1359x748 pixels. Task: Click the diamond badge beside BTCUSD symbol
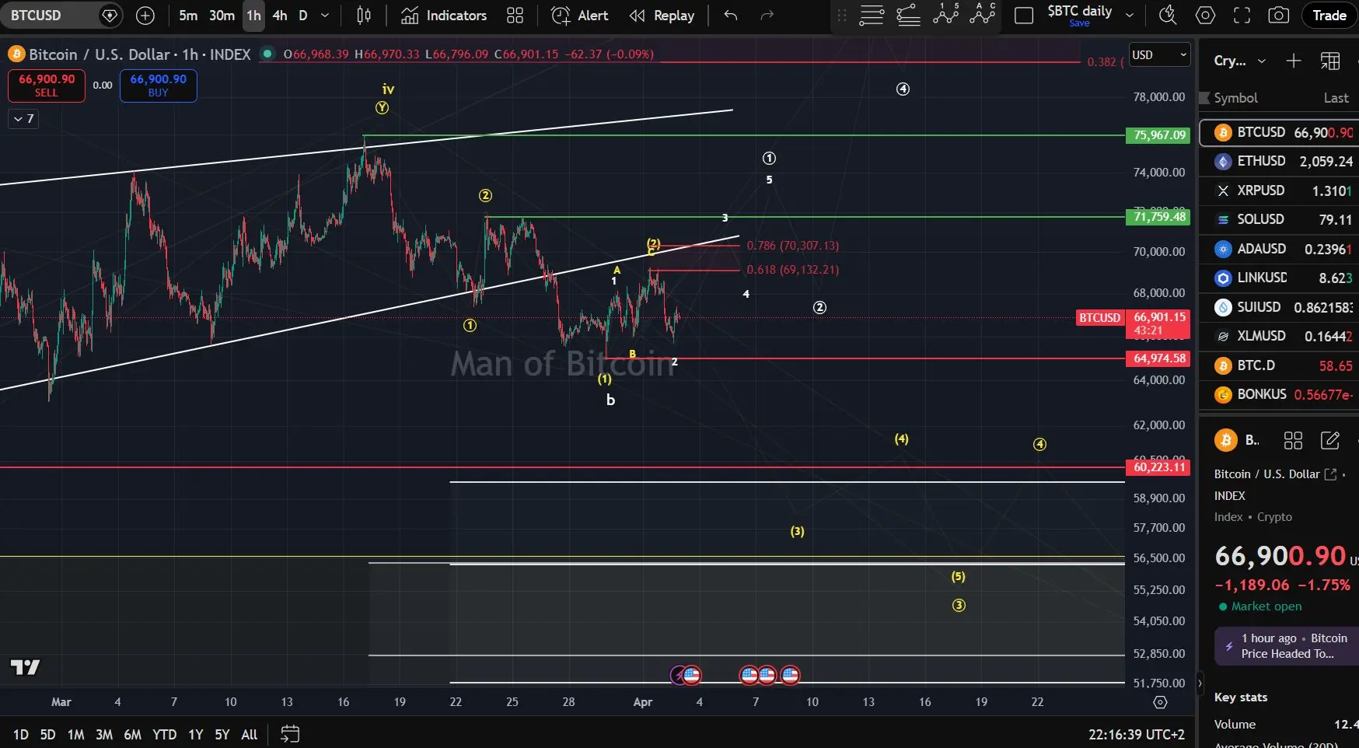pos(110,16)
